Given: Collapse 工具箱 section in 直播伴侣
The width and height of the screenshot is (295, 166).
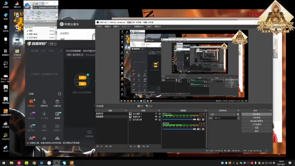Looking at the screenshot, I should pyautogui.click(x=59, y=94).
